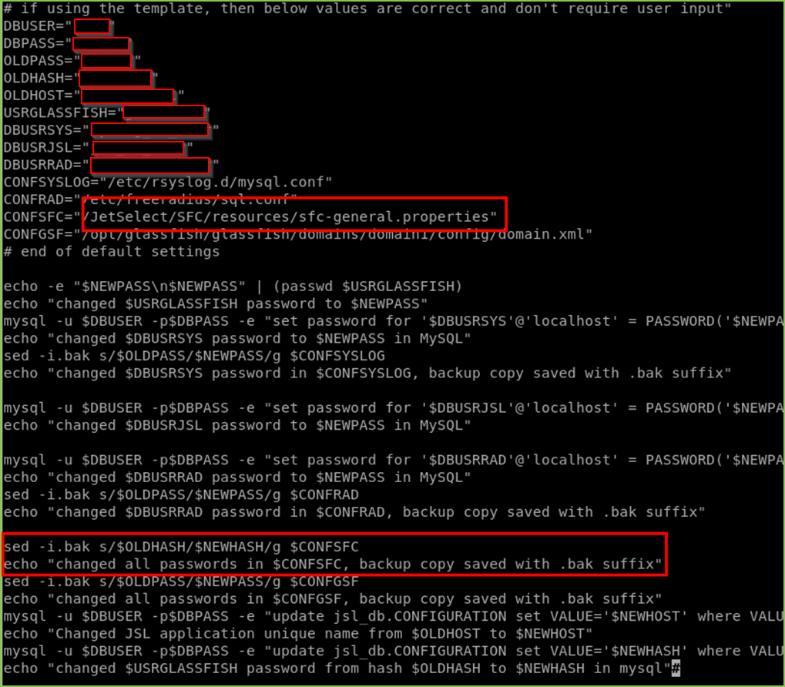Screen dimensions: 785x687
Task: Click the sed line replacing OLDHASH with NEWHASH
Action: click(x=181, y=547)
